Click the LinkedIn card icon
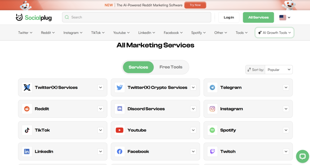The image size is (310, 165). tap(27, 151)
